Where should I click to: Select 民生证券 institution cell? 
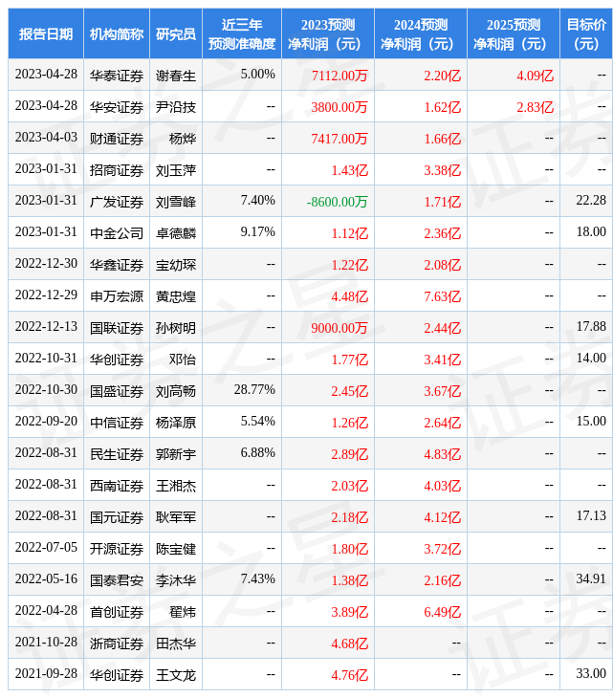[x=117, y=454]
